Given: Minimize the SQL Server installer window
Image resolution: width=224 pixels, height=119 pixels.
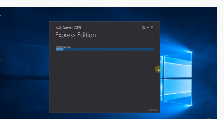Looking at the screenshot, I should (148, 27).
